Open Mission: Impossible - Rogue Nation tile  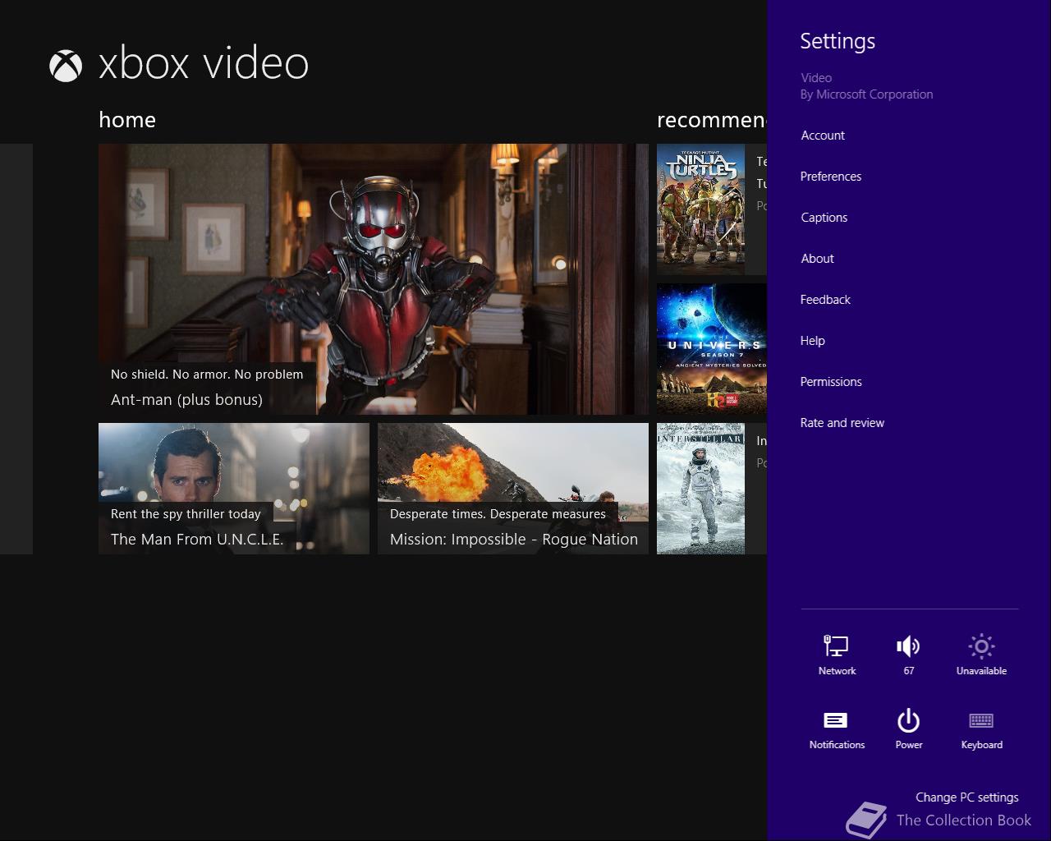513,489
